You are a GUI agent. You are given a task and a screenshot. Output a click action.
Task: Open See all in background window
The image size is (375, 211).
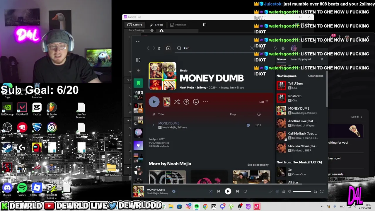(357, 117)
